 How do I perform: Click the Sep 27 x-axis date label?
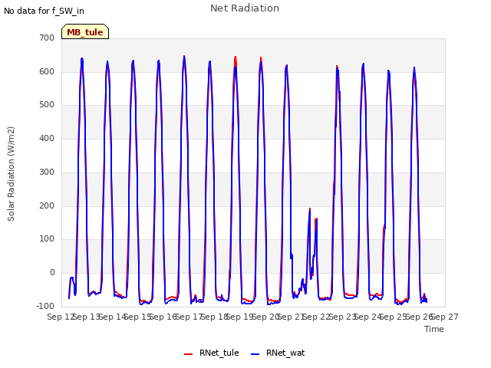pos(445,317)
